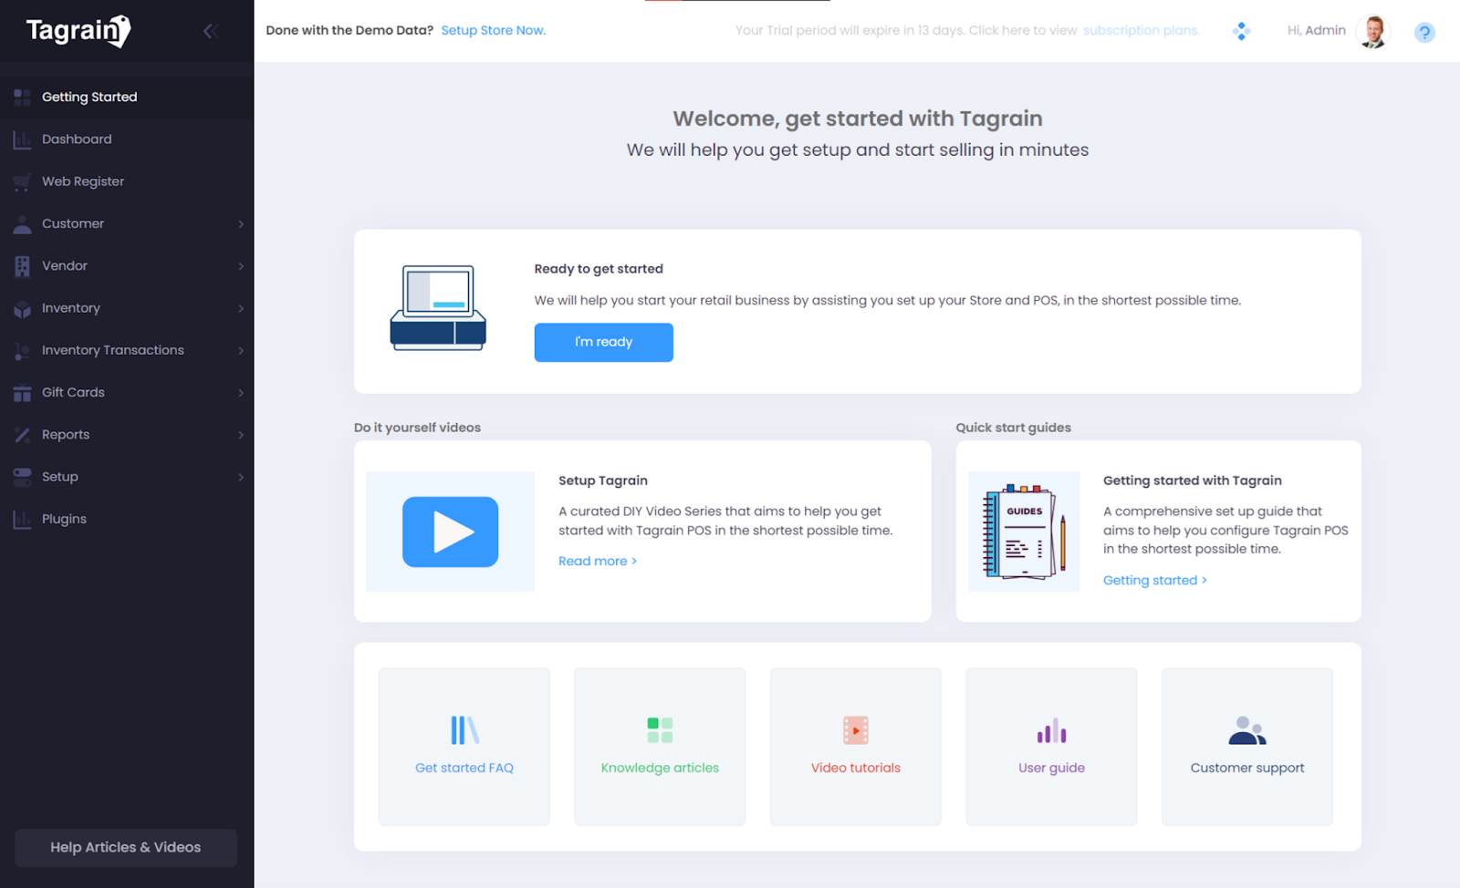Click the Getting started guide link

tap(1155, 581)
